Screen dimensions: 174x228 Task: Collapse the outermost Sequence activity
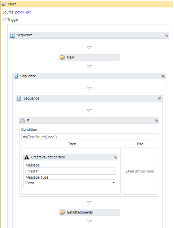[166, 35]
